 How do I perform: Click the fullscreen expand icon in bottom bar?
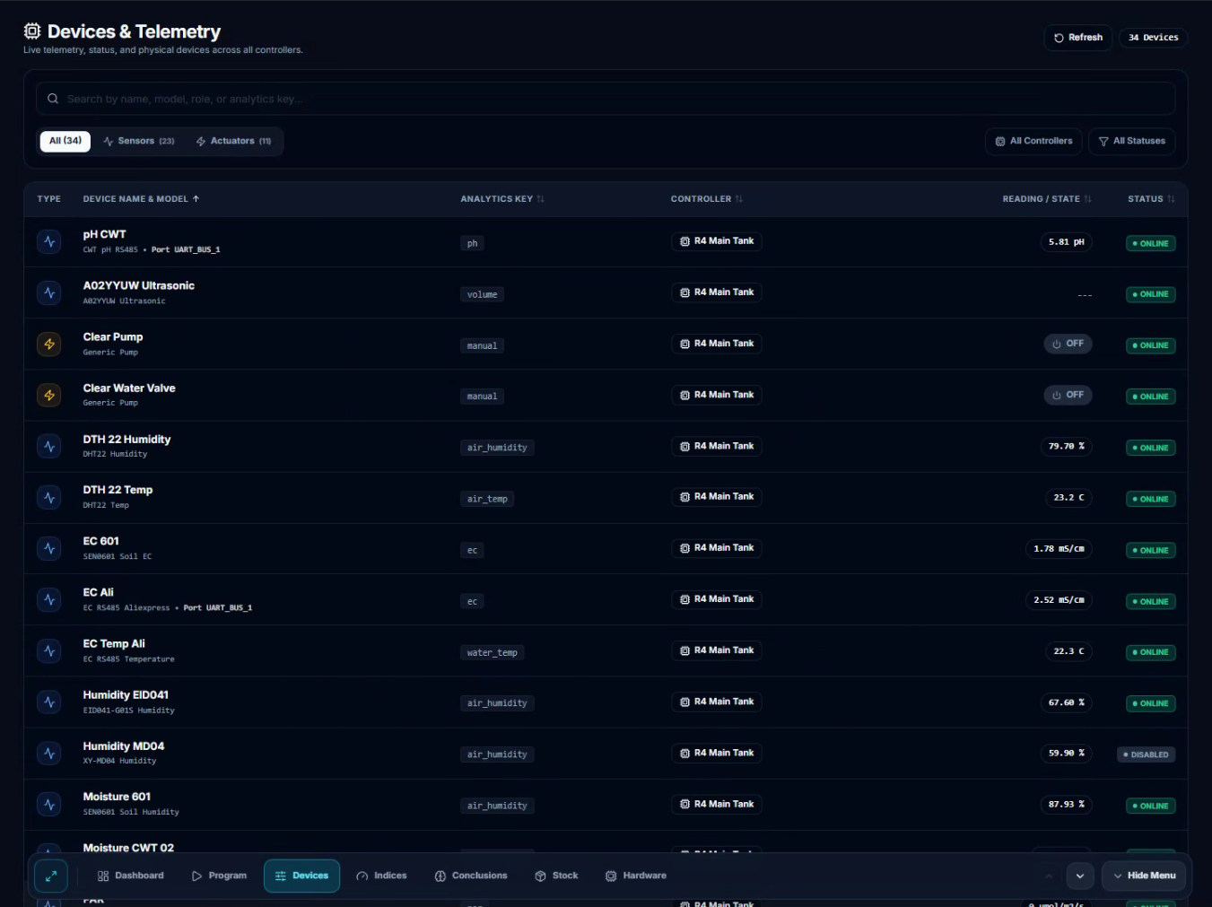pos(51,876)
